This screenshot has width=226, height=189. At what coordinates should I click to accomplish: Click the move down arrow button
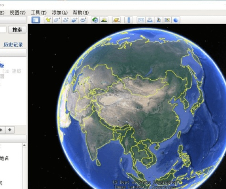10,130
